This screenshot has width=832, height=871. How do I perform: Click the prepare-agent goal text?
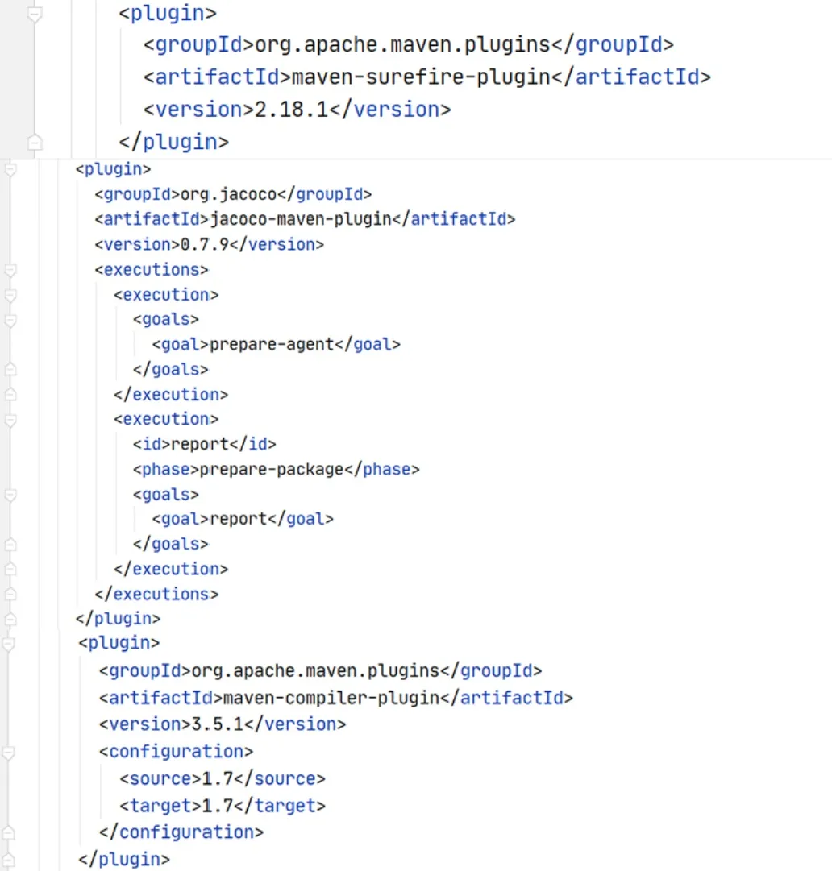[x=272, y=344]
